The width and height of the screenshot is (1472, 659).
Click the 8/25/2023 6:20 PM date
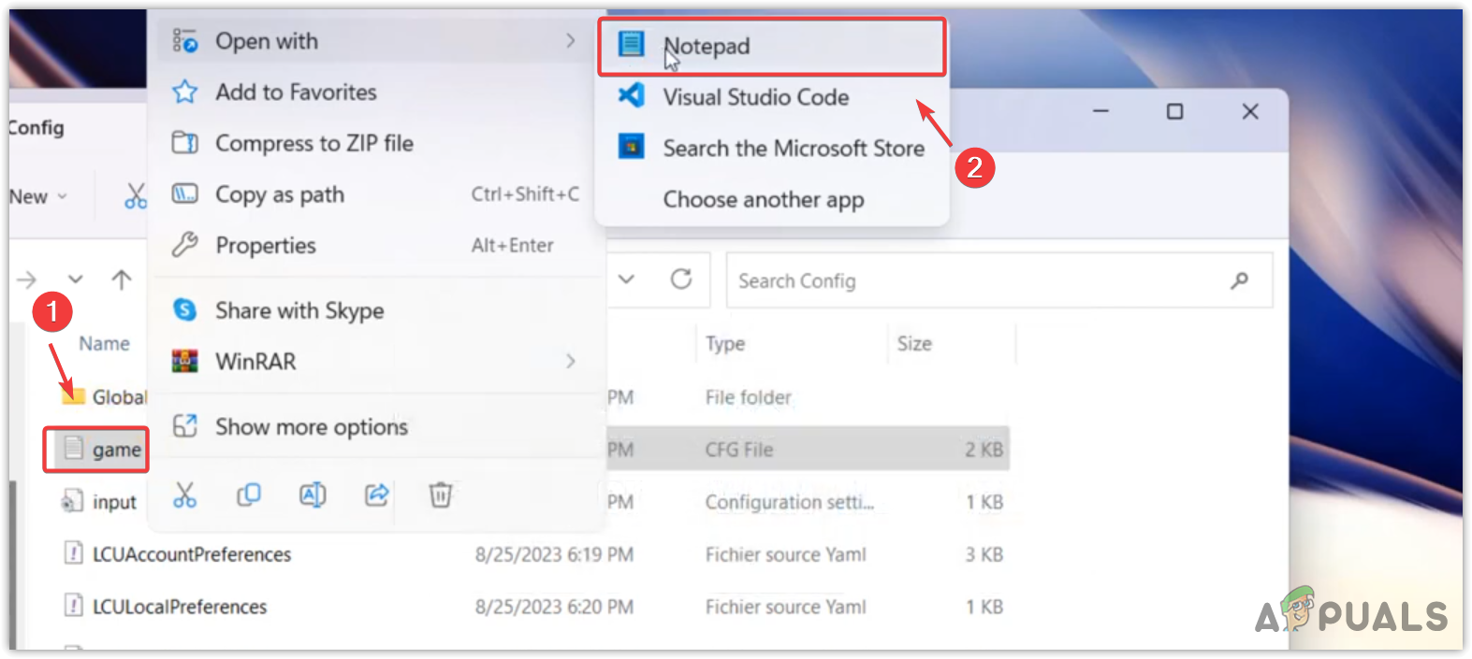pos(554,607)
